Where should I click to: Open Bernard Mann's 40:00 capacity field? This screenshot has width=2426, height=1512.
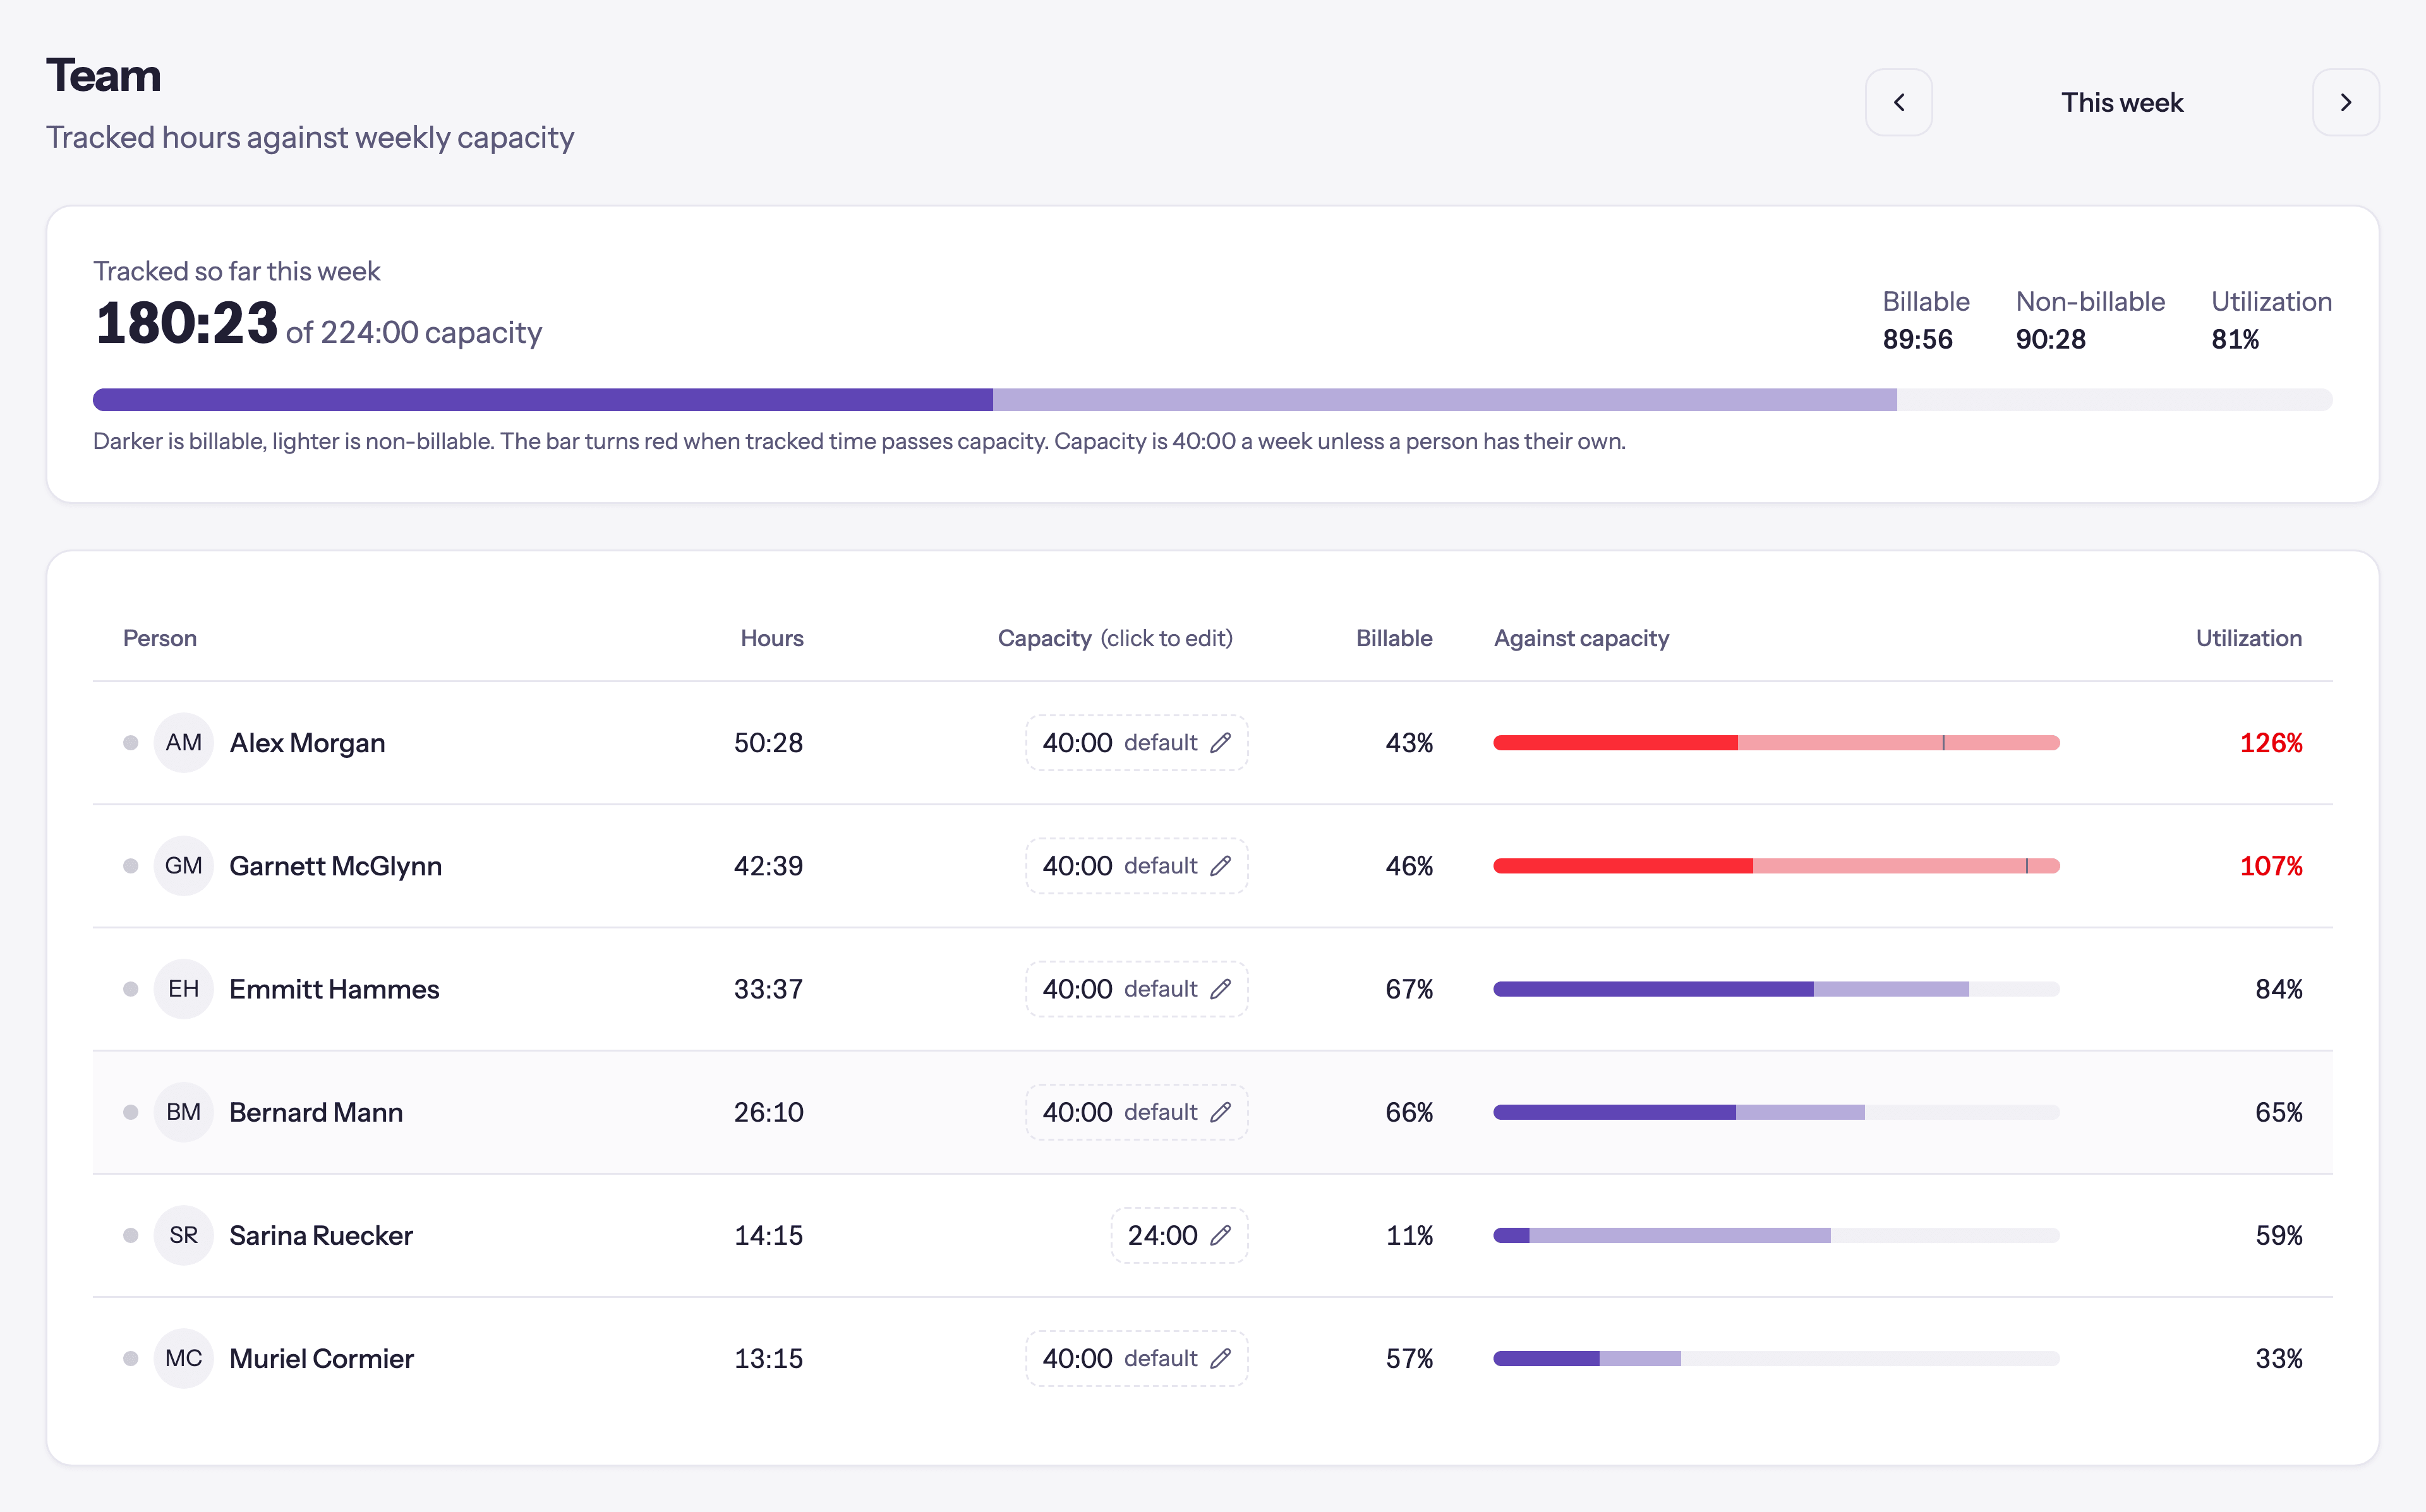click(1136, 1111)
